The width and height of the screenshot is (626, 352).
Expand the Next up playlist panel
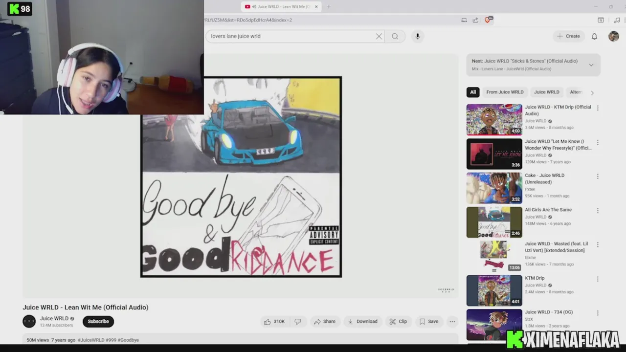coord(591,65)
